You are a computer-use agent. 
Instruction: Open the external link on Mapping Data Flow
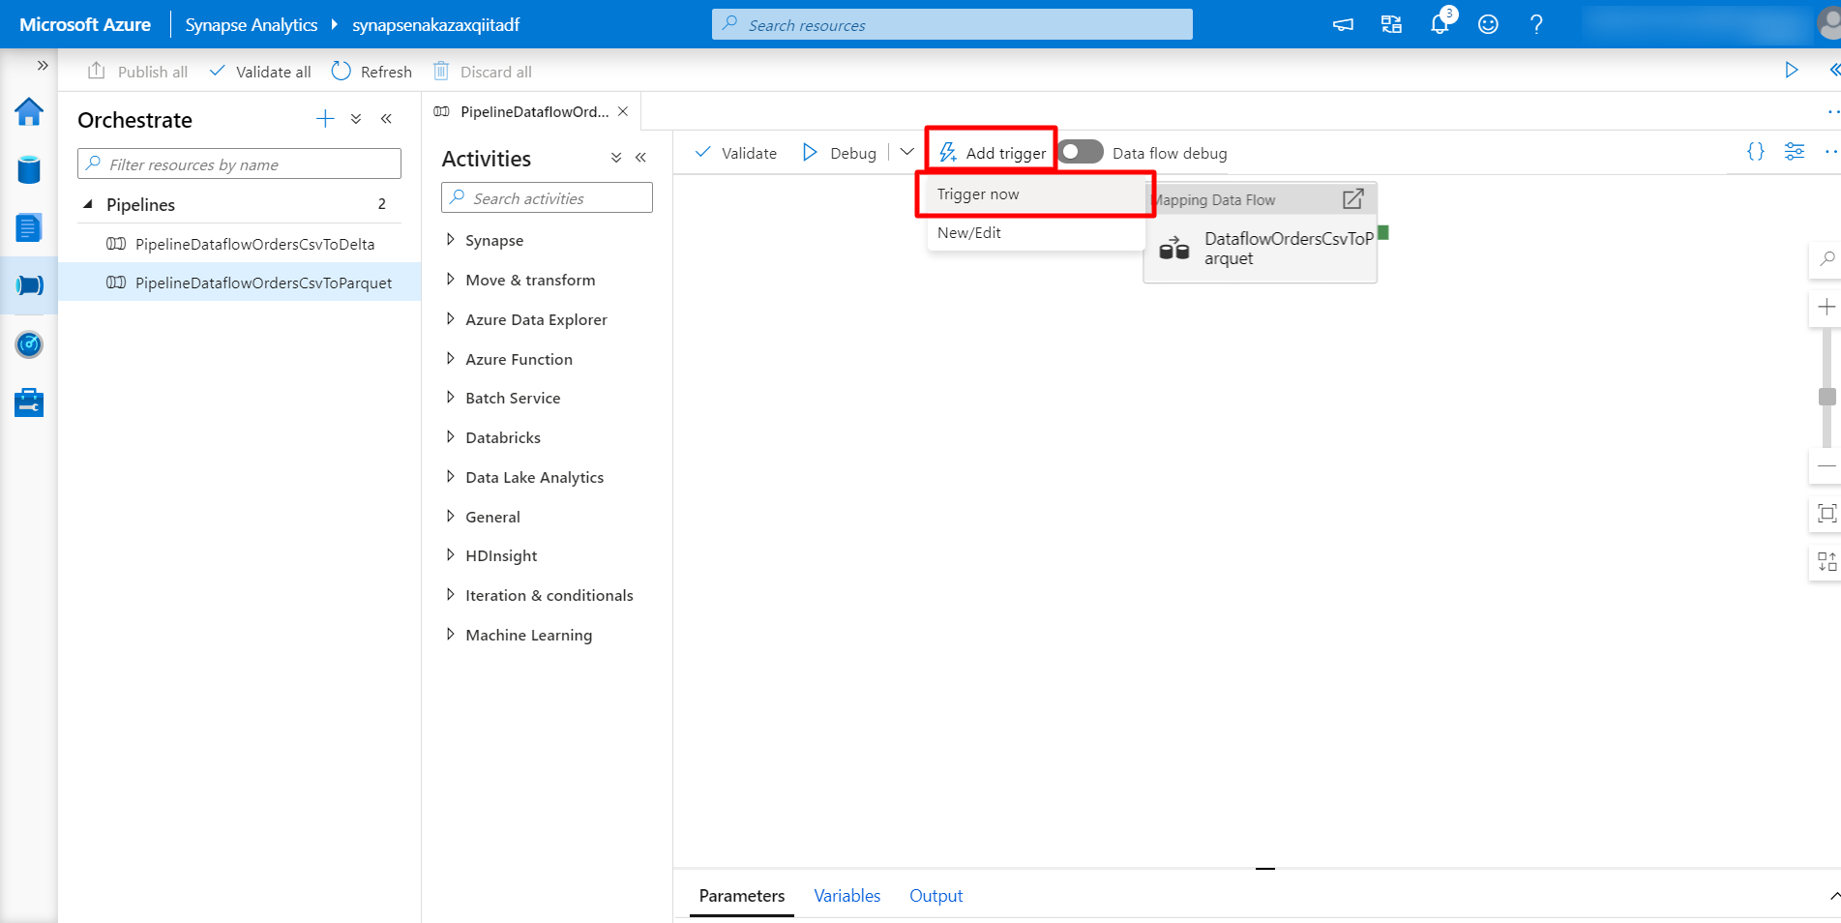pos(1352,199)
